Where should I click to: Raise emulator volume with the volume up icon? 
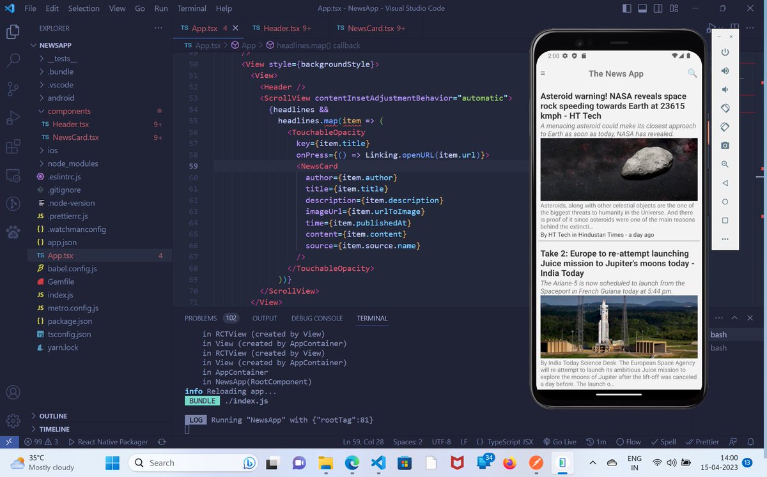tap(724, 71)
